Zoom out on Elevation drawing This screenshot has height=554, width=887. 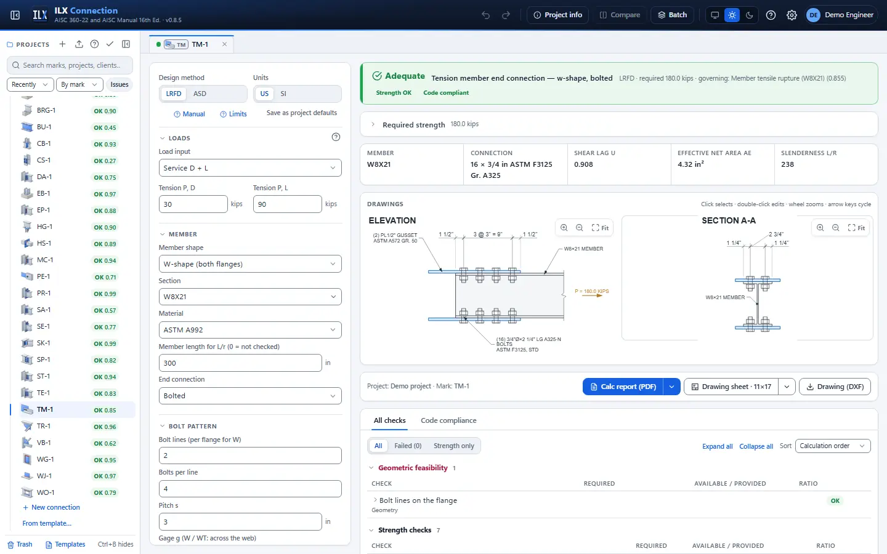(579, 228)
